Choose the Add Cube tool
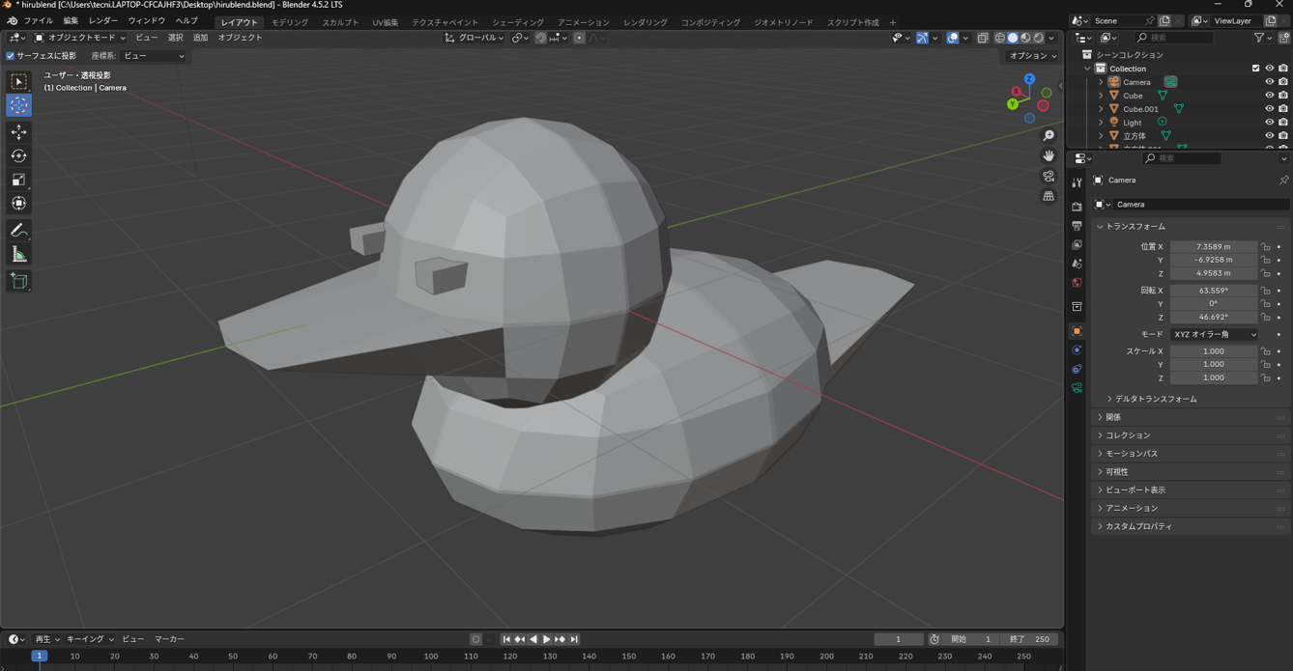The width and height of the screenshot is (1293, 671). coord(18,281)
